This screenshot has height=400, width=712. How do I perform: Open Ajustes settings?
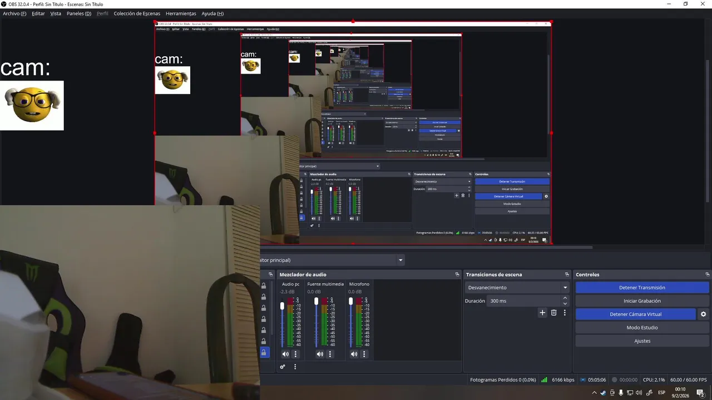(x=642, y=341)
